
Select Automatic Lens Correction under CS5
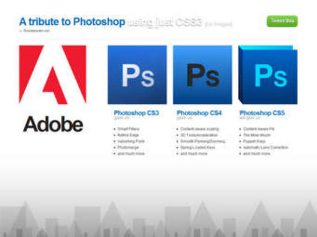click(265, 147)
